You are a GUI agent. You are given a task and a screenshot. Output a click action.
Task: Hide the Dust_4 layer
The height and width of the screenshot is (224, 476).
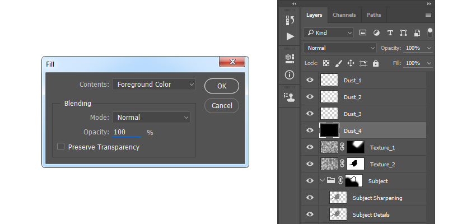(310, 130)
